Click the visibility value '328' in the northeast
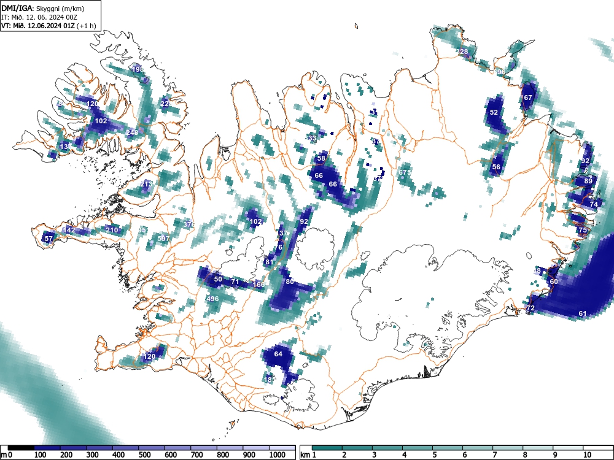 pyautogui.click(x=462, y=52)
